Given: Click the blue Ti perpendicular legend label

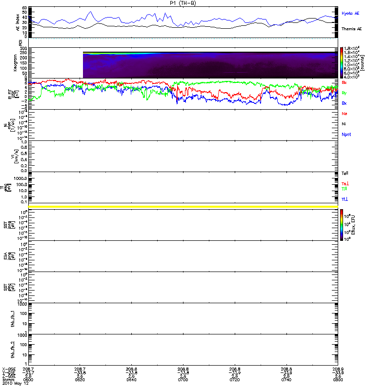Looking at the screenshot, I should (x=345, y=199).
